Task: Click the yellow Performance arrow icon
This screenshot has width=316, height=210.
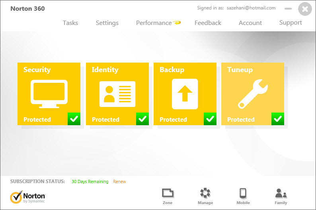Action: coord(177,23)
